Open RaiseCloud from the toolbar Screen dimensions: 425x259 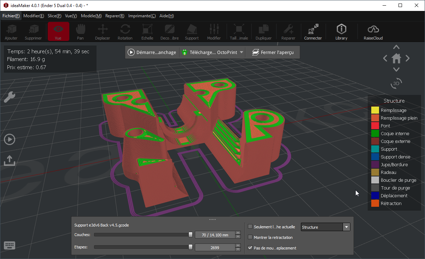(x=373, y=31)
